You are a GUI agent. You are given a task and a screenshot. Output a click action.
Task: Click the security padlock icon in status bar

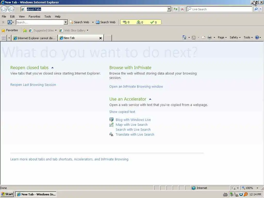234,188
